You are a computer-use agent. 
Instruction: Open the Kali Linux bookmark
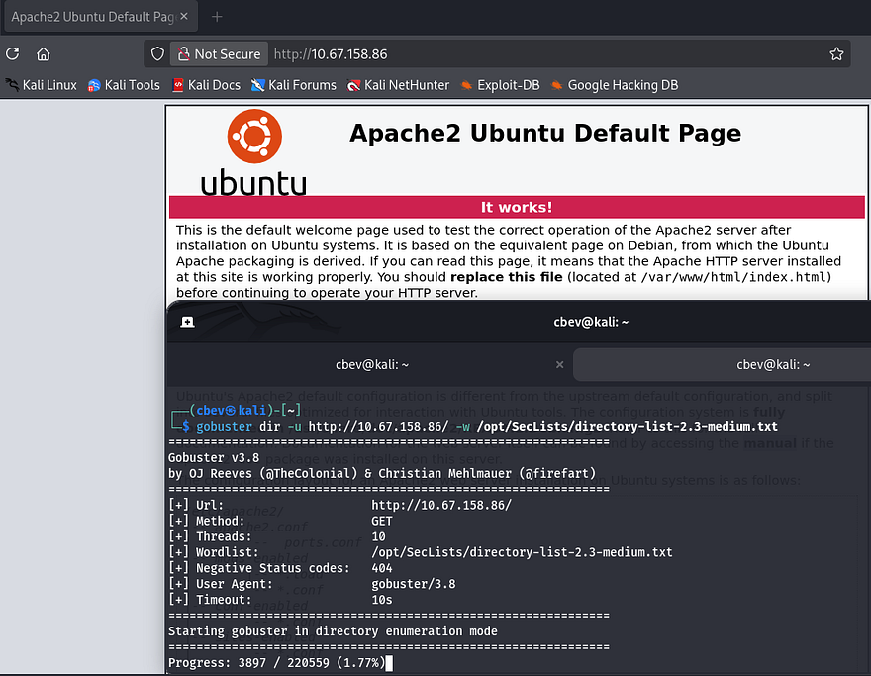pyautogui.click(x=41, y=85)
